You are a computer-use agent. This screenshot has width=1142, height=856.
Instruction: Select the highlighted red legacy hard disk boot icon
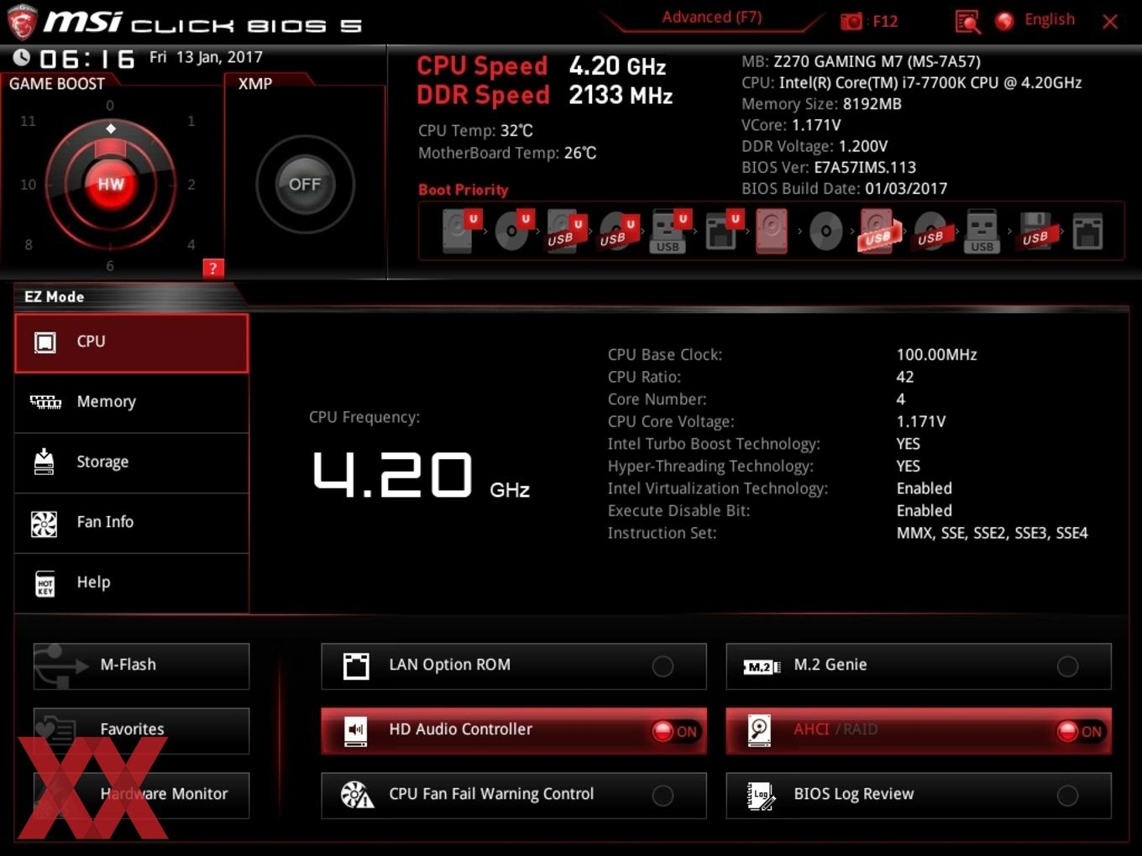772,231
